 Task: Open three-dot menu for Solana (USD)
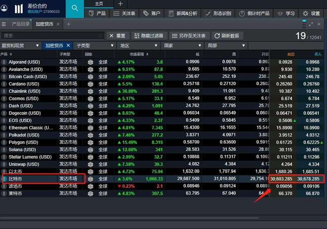pyautogui.click(x=4, y=150)
